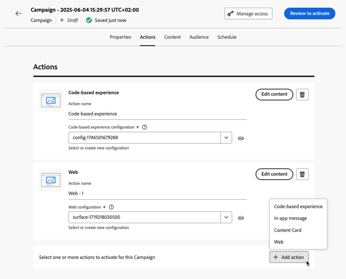Edit content of the Web action

pos(274,174)
